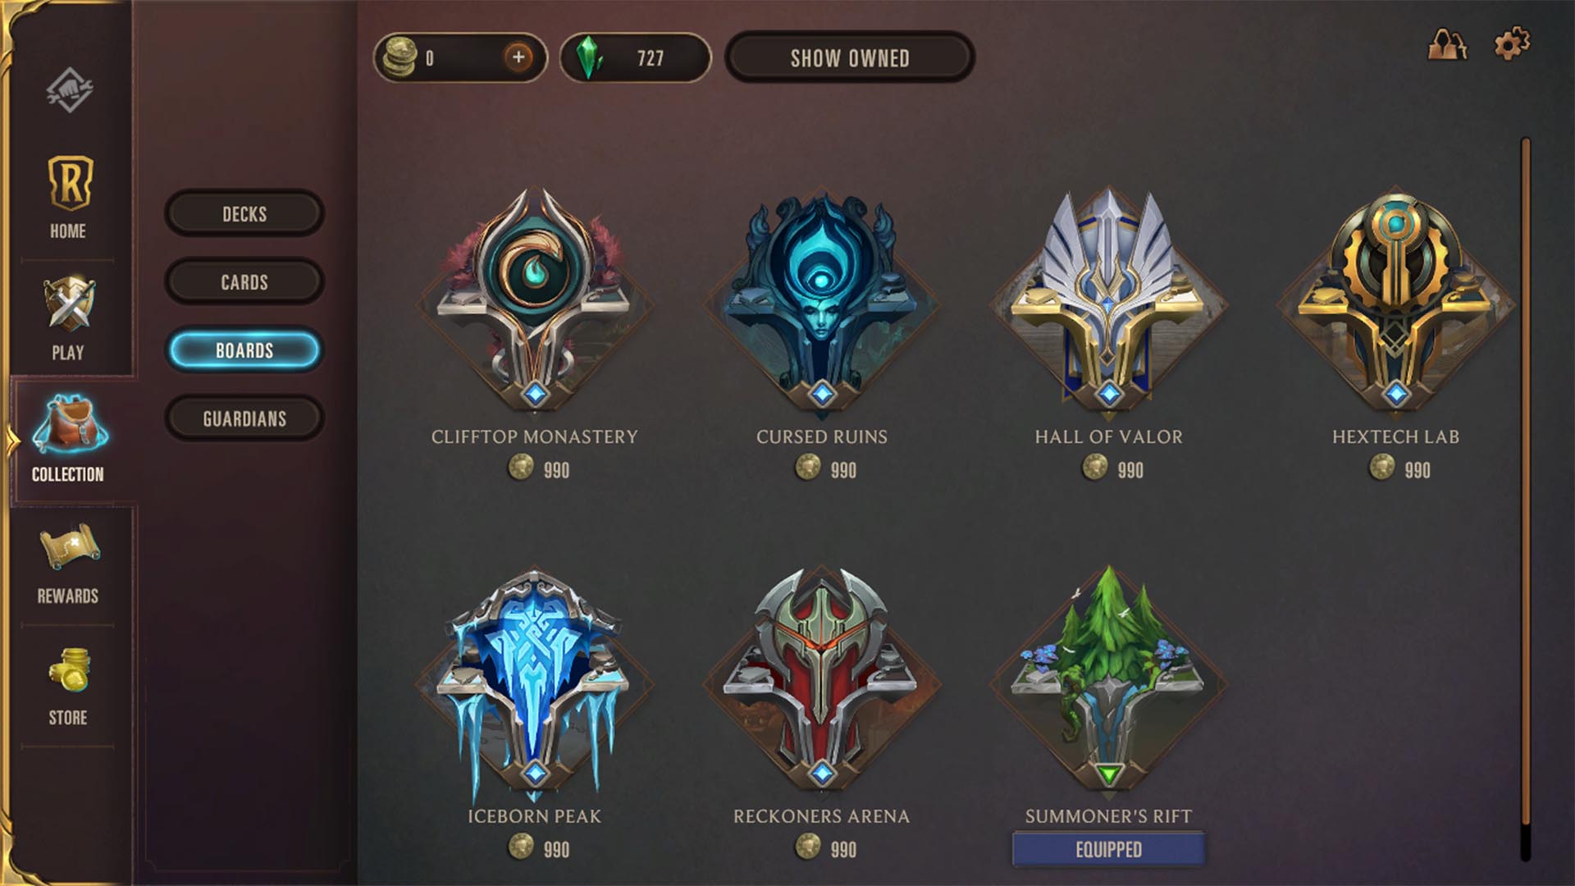Select the Hextech Lab board

(1395, 301)
